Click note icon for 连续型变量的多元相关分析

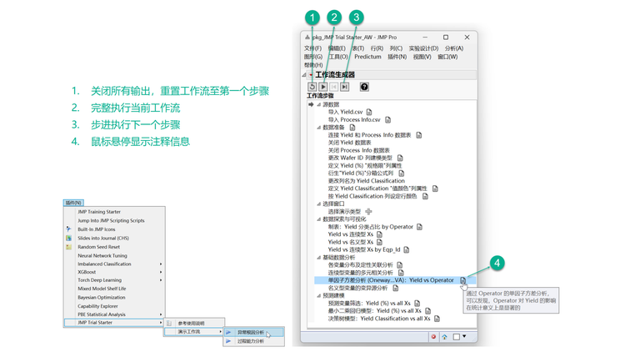(x=402, y=273)
